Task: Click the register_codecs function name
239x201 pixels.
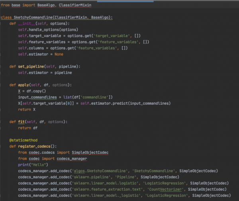Action: click(34, 146)
